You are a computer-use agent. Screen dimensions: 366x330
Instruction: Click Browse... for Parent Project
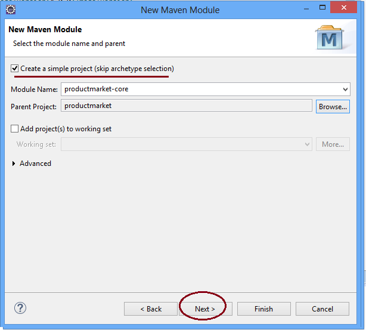point(333,107)
